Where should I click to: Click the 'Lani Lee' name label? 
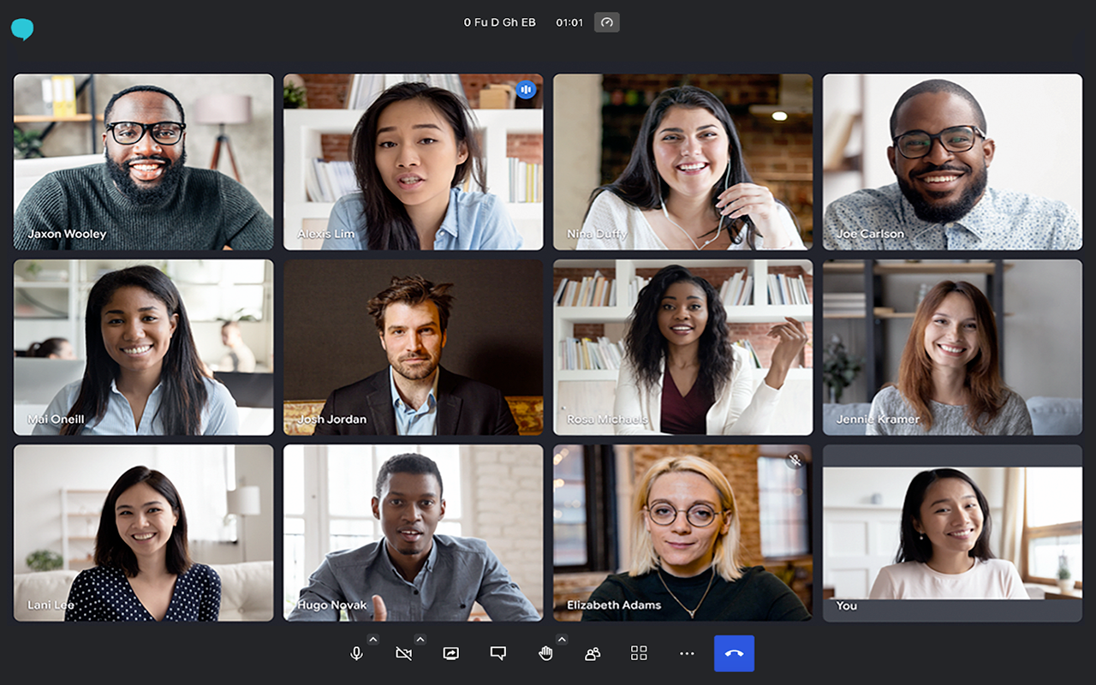click(51, 605)
